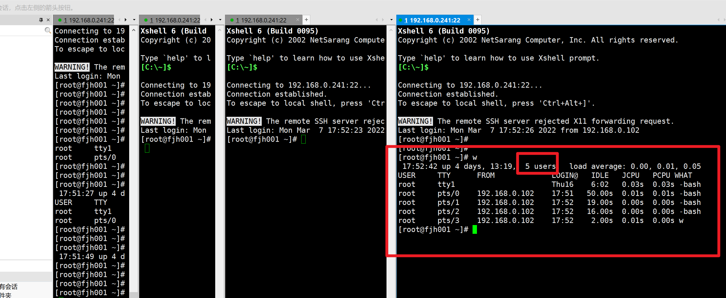Click the 'load average: 0.00, 0.01, 0.05' text
Image resolution: width=726 pixels, height=298 pixels.
[635, 167]
